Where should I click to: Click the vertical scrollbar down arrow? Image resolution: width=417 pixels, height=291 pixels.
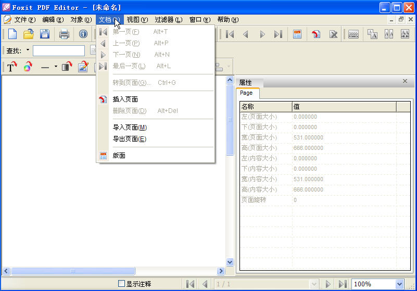(230, 262)
